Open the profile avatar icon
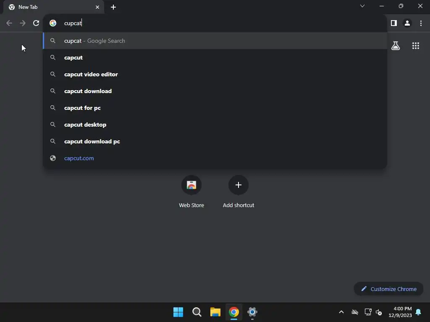The image size is (430, 322). [x=407, y=23]
